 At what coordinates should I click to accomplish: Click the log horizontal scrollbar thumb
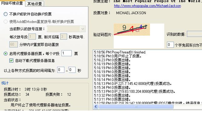136,106
